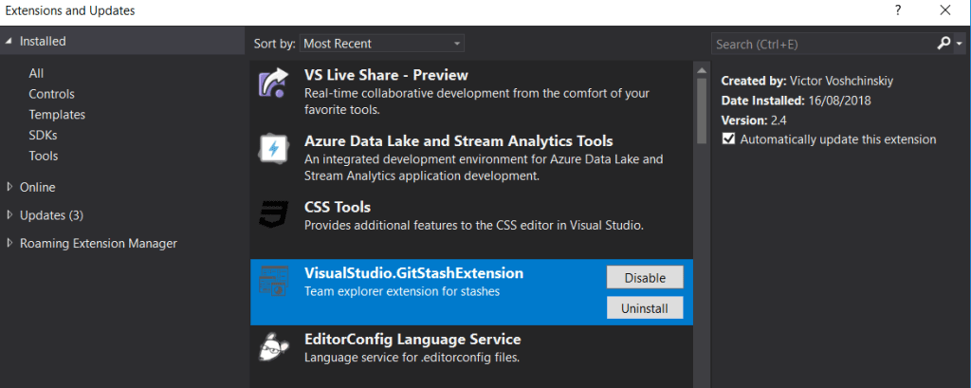Click the EditorConfig Language Service icon
The image size is (971, 388).
[x=273, y=346]
